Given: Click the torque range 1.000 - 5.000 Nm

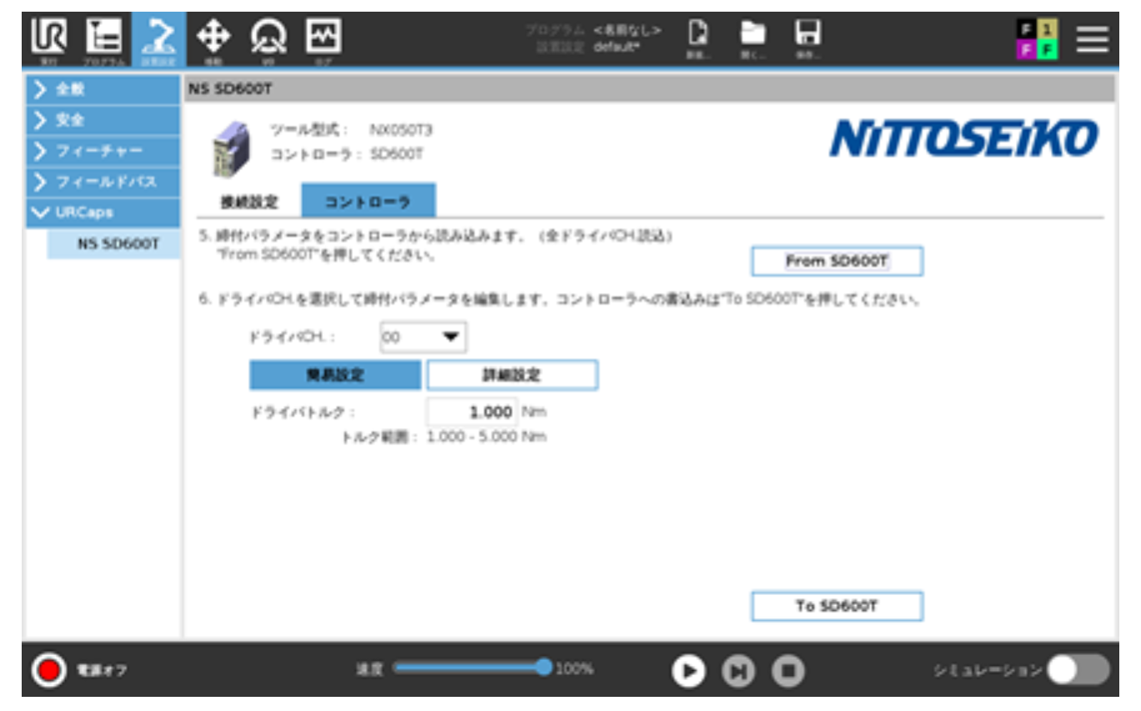Looking at the screenshot, I should (x=486, y=437).
